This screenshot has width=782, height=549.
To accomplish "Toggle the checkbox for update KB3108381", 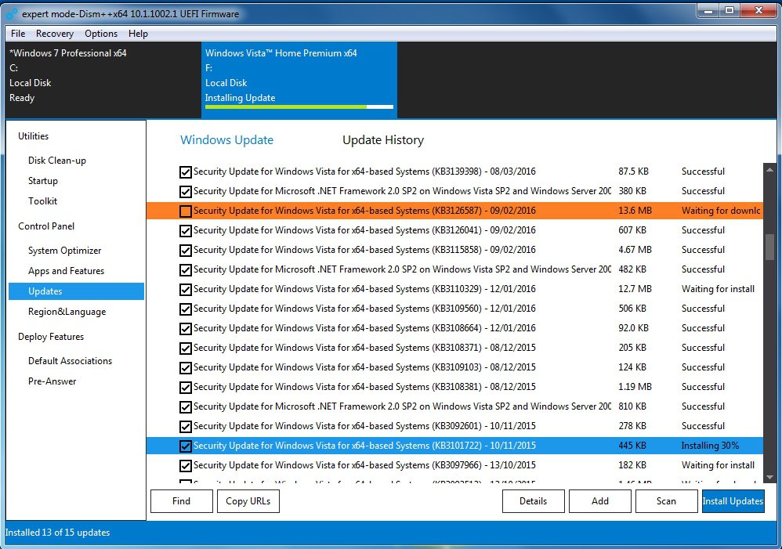I will pos(186,388).
